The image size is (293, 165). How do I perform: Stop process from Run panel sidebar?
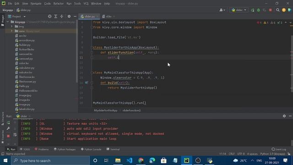tap(8, 136)
